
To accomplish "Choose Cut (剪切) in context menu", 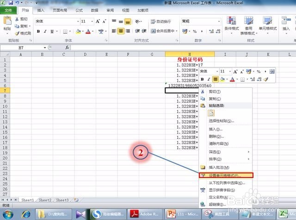I will pos(226,92).
